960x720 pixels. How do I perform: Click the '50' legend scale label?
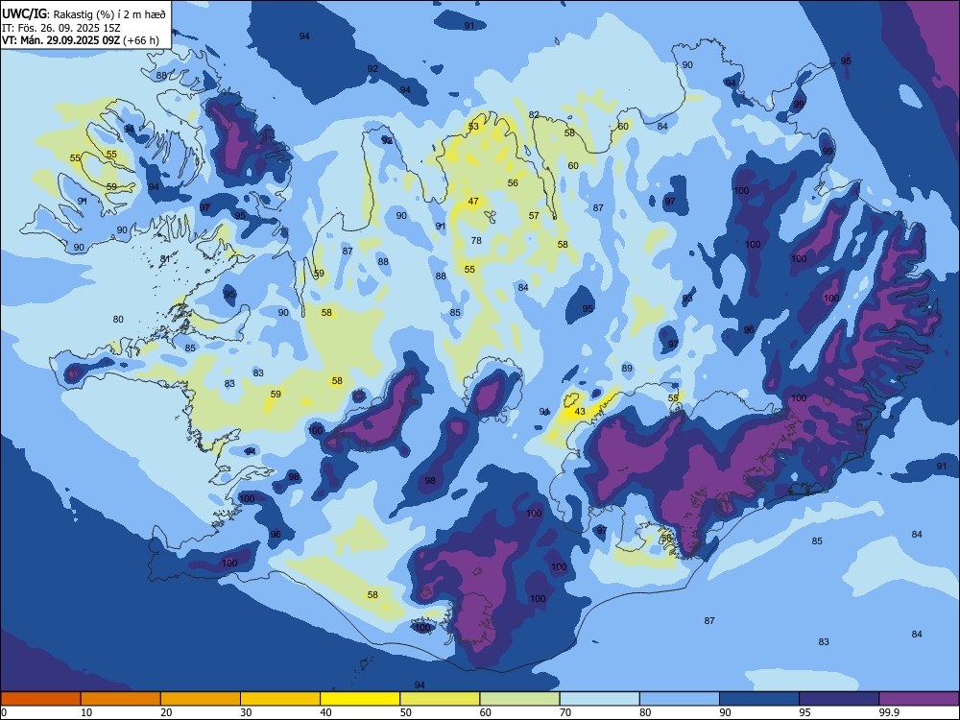pos(405,712)
